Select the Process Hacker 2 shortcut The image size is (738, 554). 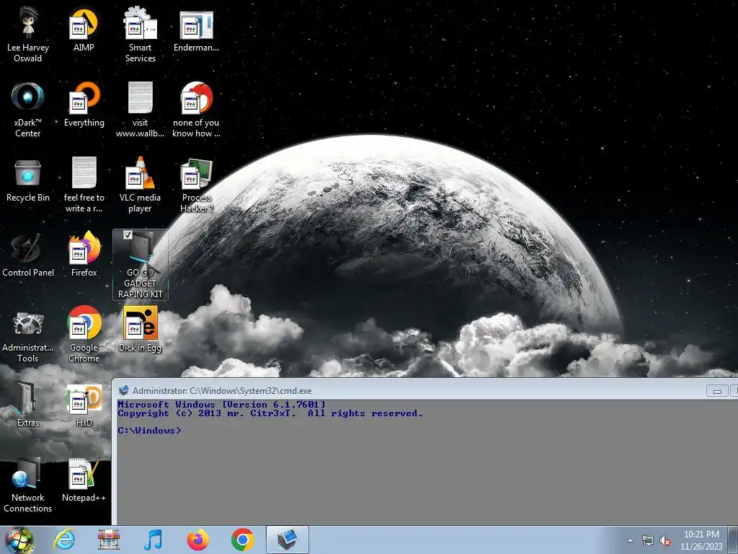click(x=196, y=185)
